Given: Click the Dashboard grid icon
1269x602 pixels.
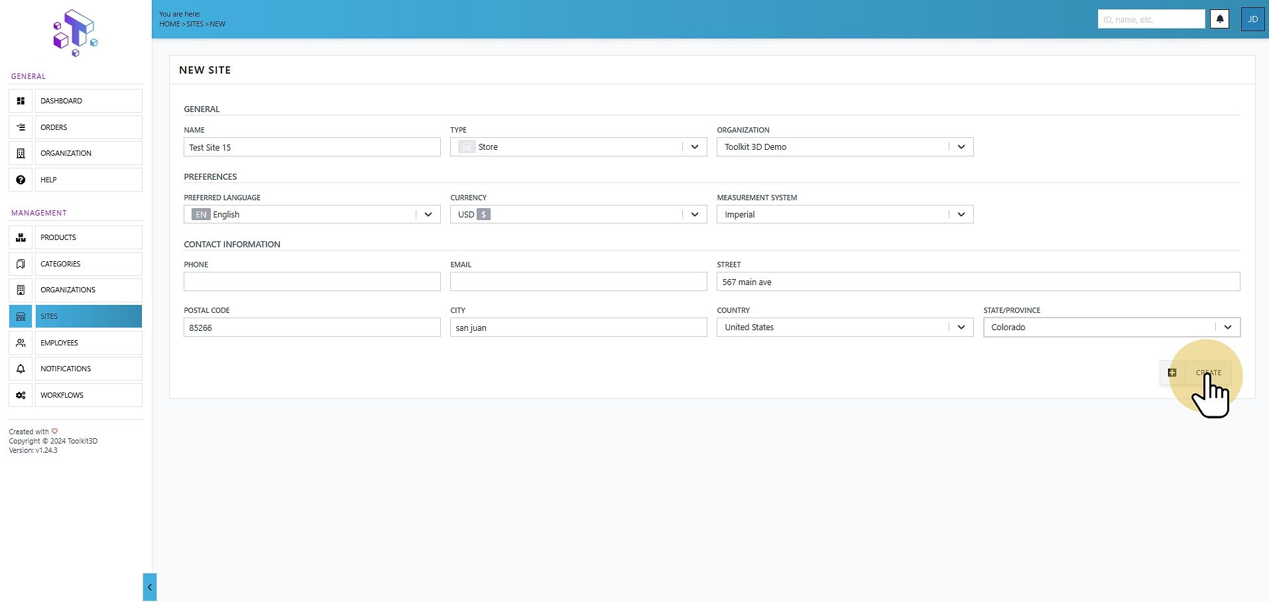Looking at the screenshot, I should 21,101.
